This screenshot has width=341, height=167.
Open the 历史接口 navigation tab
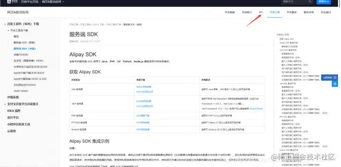(x=326, y=12)
